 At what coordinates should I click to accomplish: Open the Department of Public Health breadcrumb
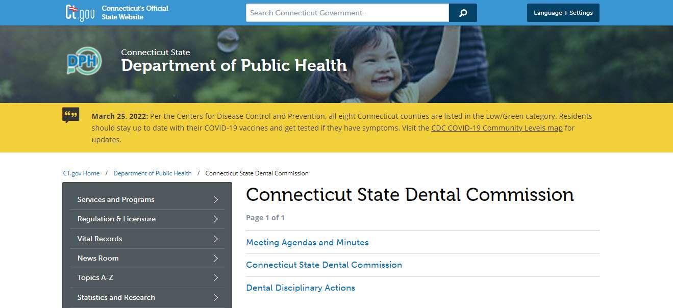152,173
